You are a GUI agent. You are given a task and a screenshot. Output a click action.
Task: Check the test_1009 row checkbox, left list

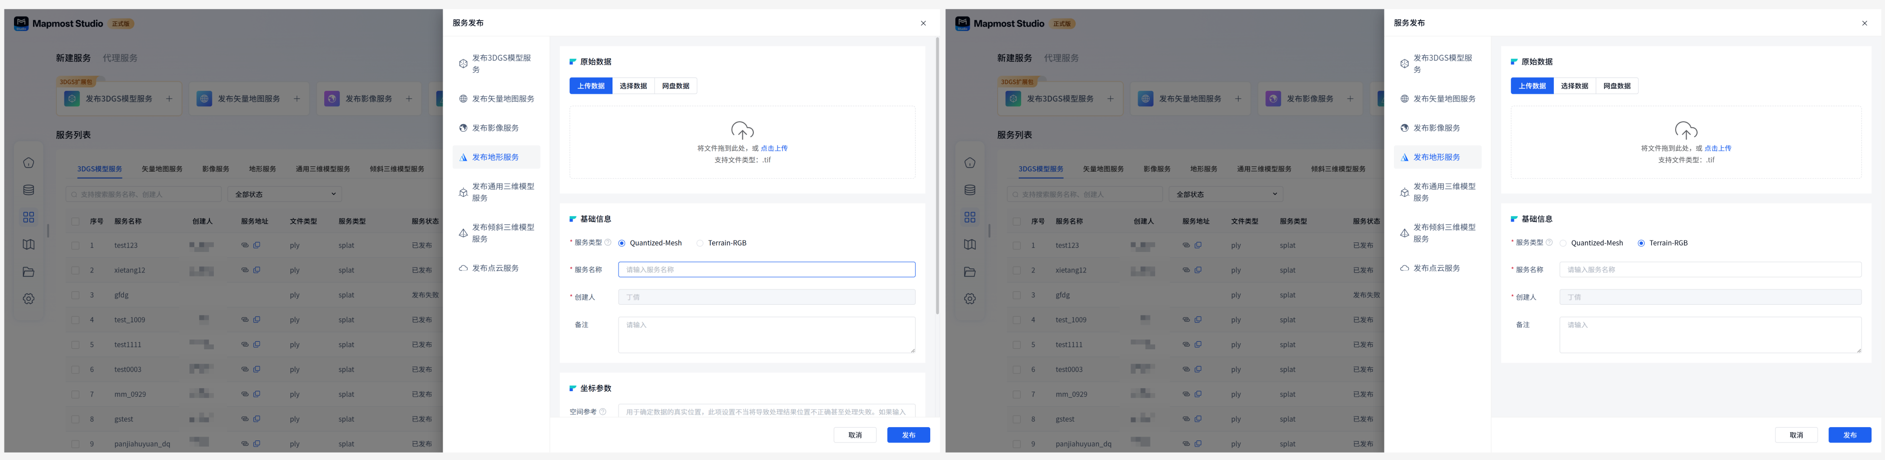tap(75, 320)
